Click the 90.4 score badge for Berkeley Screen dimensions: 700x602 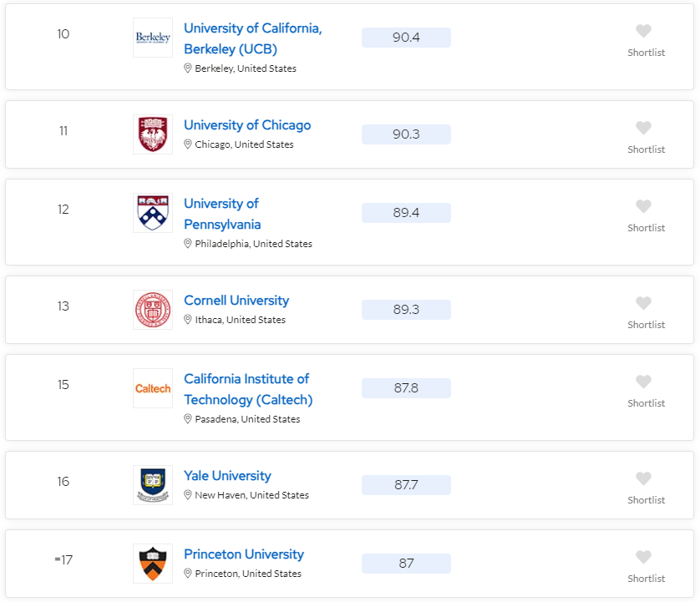coord(406,37)
